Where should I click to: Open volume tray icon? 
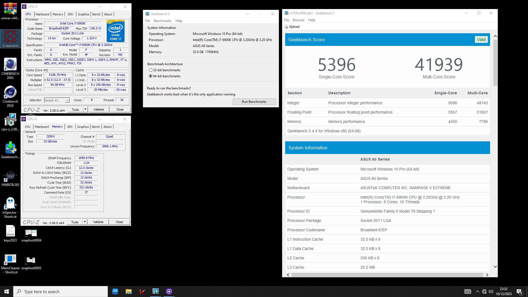click(491, 291)
